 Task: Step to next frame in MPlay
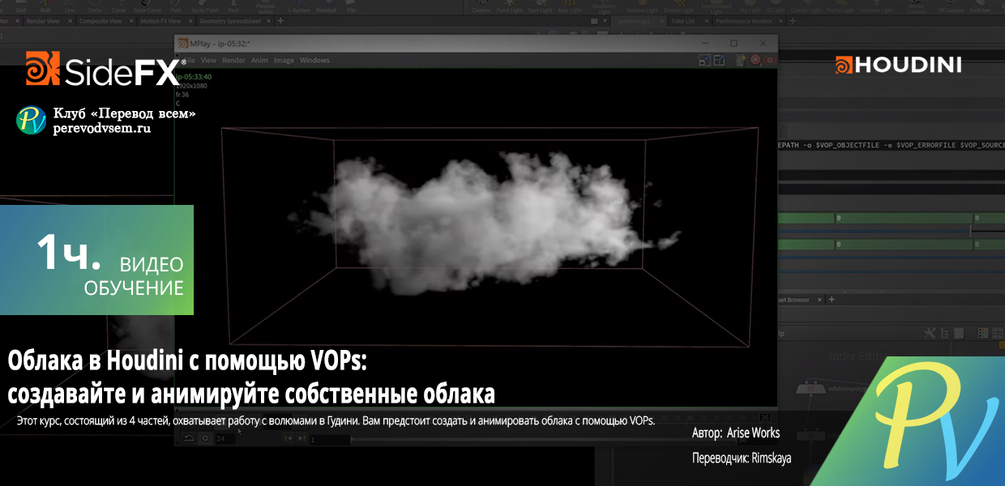301,438
